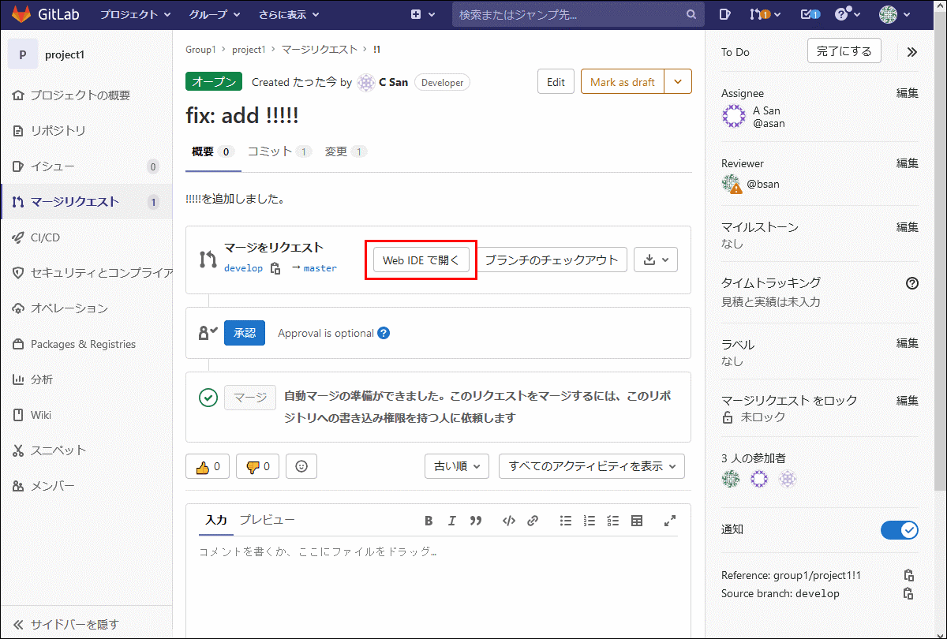This screenshot has width=947, height=639.
Task: Click the comment text area
Action: 438,588
